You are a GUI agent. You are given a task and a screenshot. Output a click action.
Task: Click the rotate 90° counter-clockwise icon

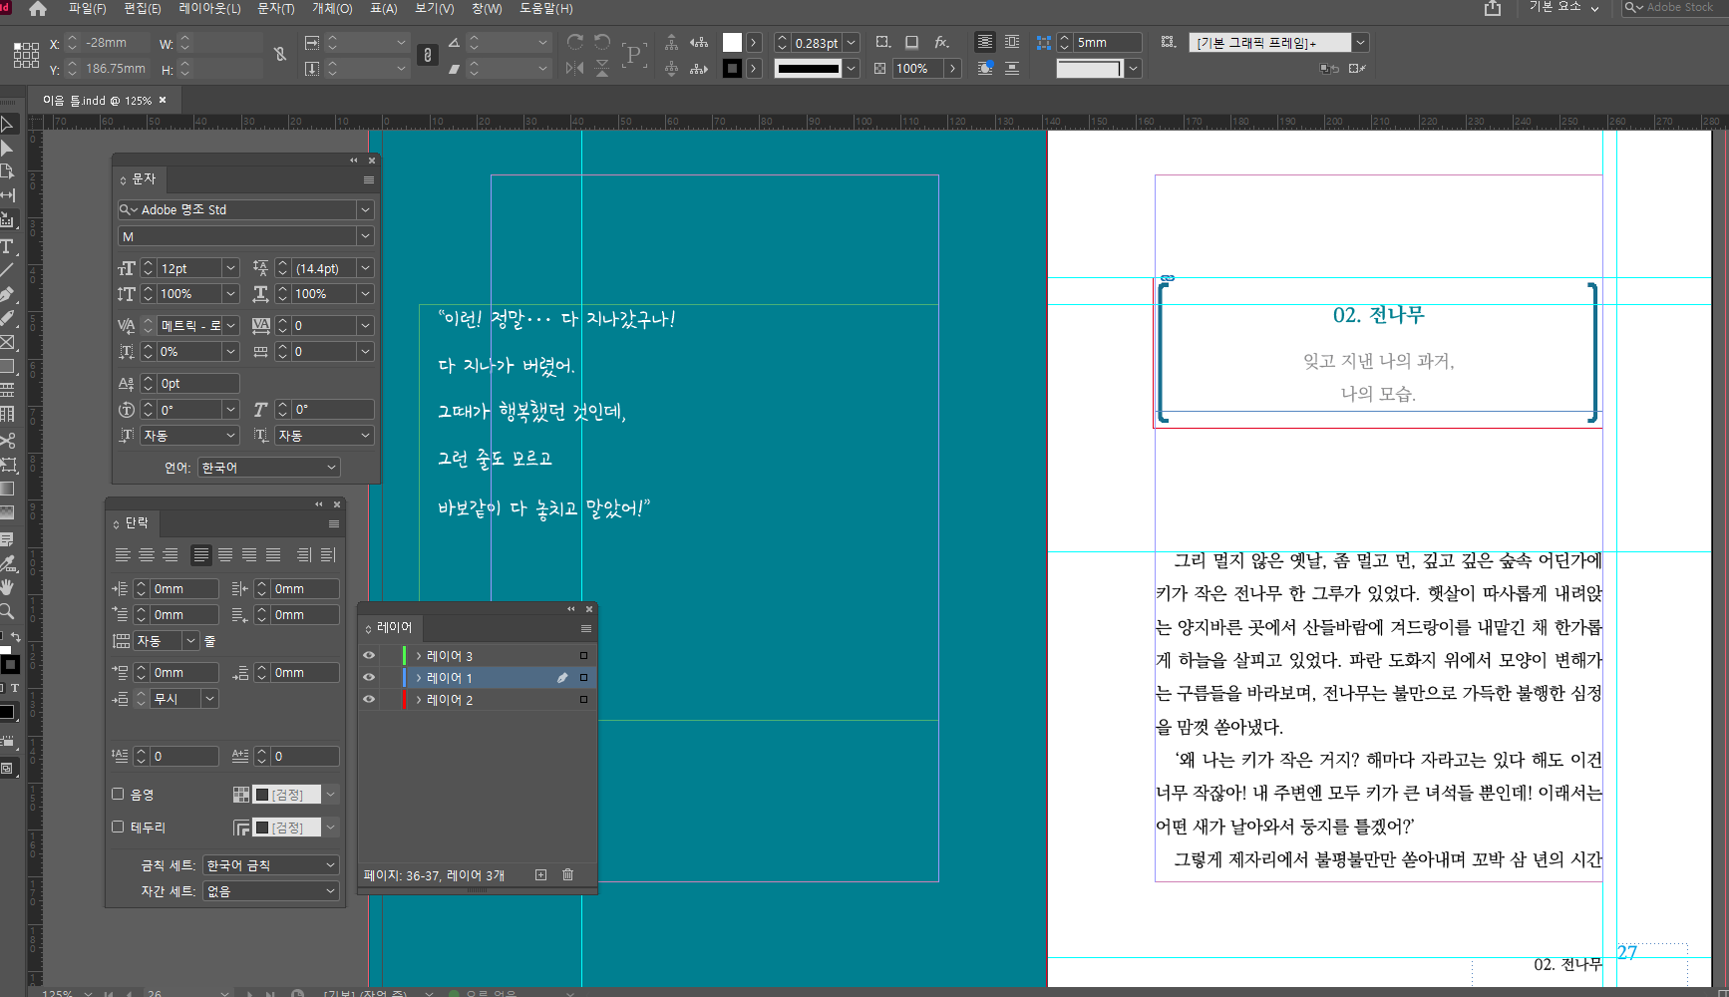[601, 42]
